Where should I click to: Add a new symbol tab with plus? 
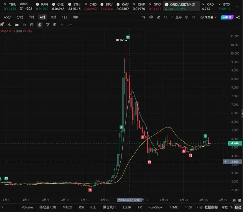237,6
